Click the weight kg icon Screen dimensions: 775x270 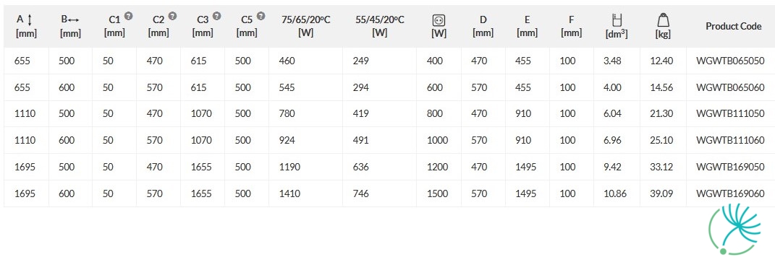(663, 20)
